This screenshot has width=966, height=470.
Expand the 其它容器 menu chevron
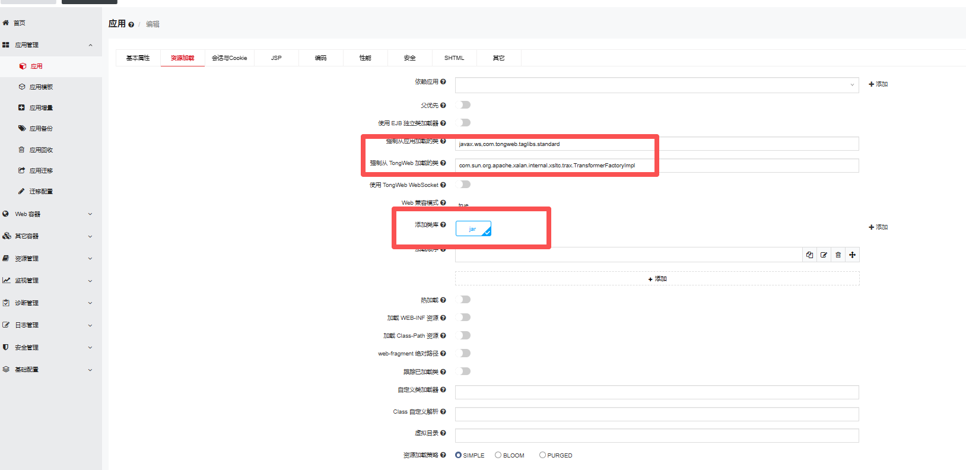(90, 236)
